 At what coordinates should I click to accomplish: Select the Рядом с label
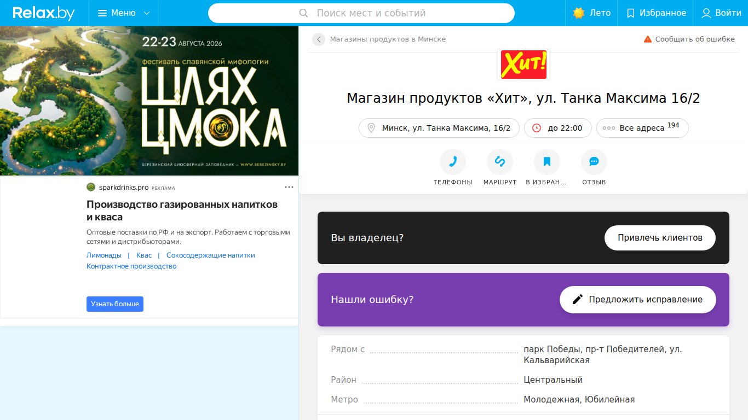click(x=348, y=349)
